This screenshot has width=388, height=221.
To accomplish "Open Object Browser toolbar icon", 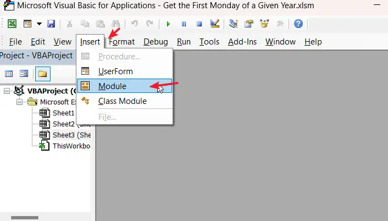I will coord(264,24).
